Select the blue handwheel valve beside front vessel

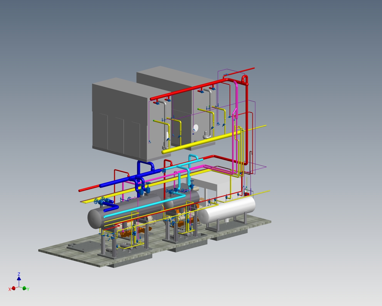(103, 200)
